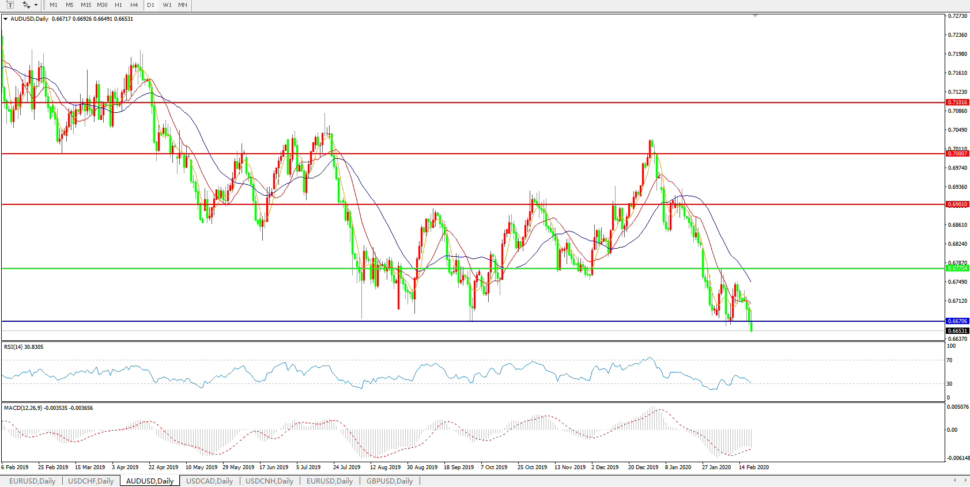Click the M15 timeframe button

(86, 5)
